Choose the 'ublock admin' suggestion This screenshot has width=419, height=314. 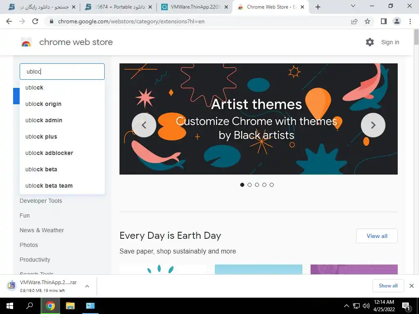[x=62, y=120]
